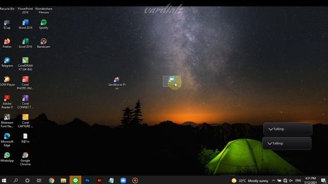Select the PowerPoint 2016 desktop shortcut
The height and width of the screenshot is (184, 328).
click(25, 10)
